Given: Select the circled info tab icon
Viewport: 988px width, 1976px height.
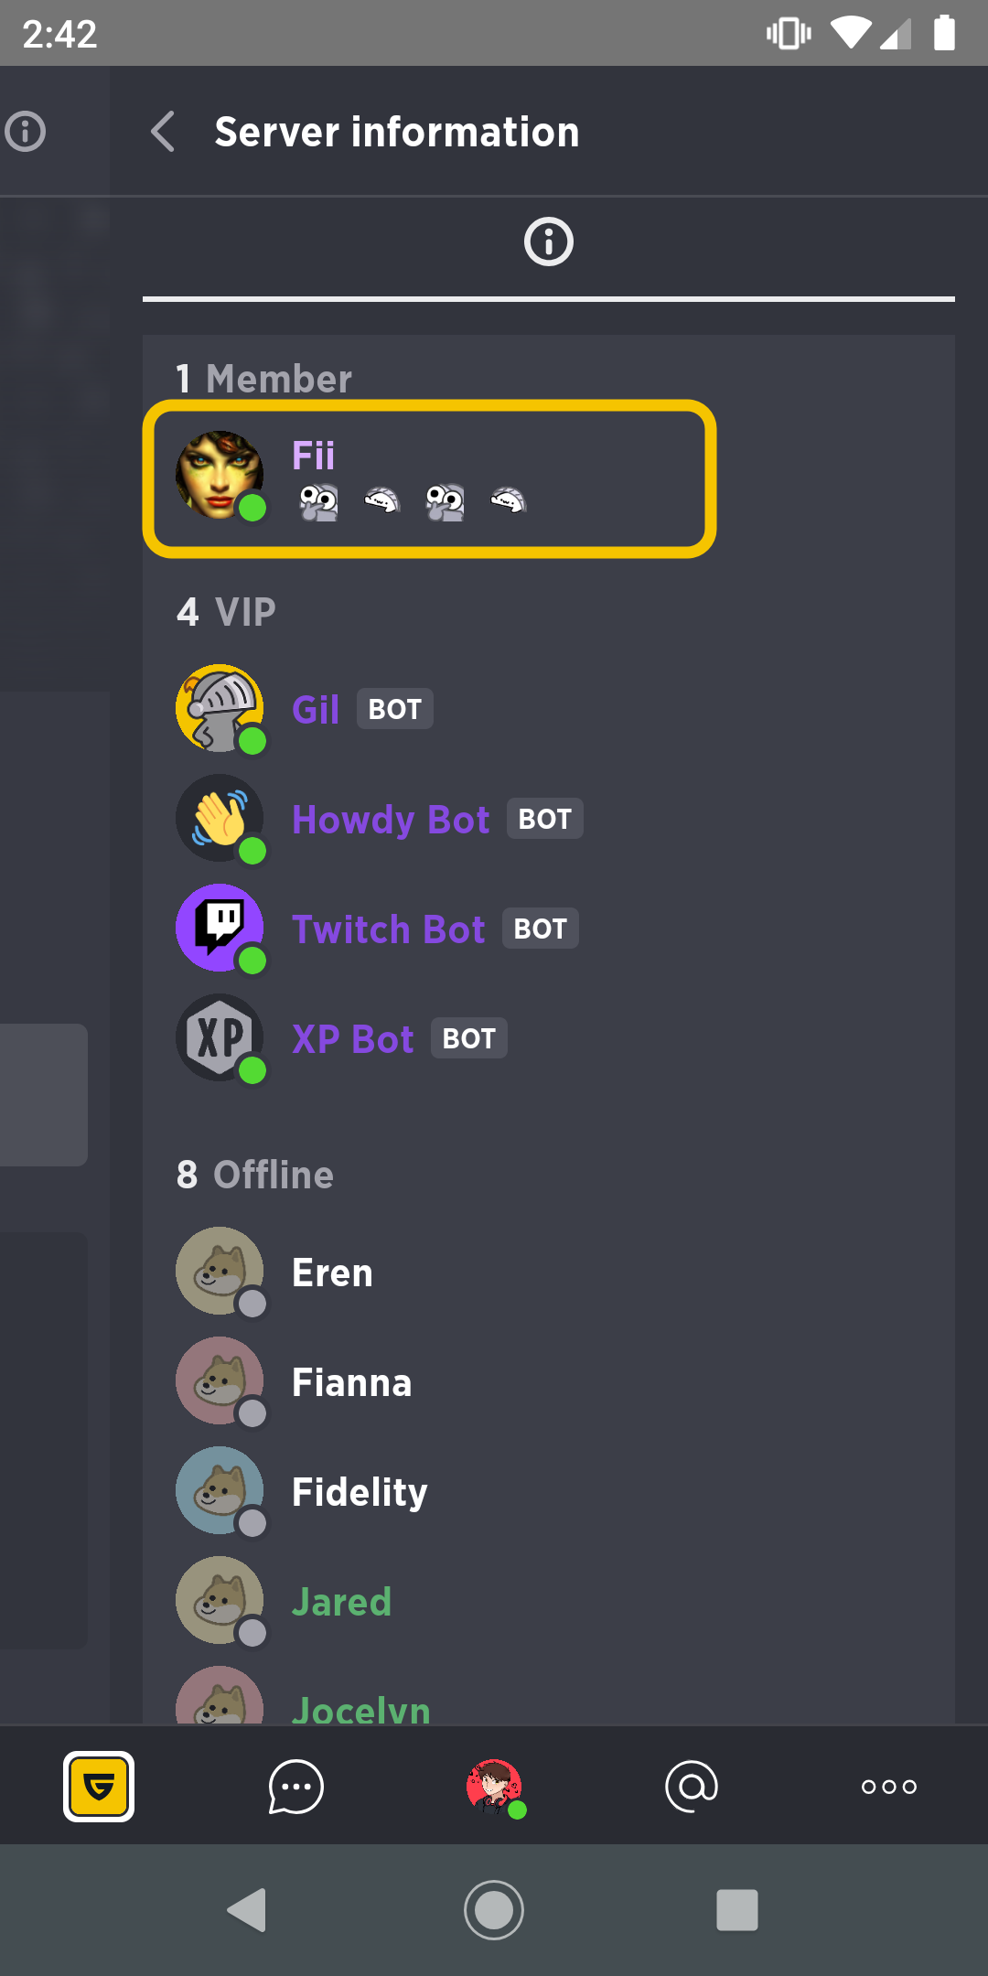Looking at the screenshot, I should (x=549, y=242).
